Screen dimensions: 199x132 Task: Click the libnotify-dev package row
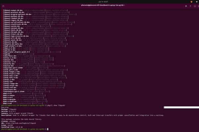pyautogui.click(x=28, y=64)
